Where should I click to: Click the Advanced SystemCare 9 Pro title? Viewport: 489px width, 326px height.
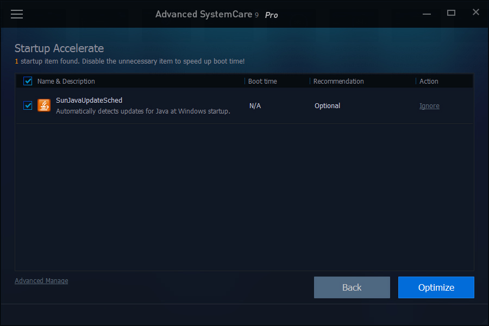pos(217,14)
